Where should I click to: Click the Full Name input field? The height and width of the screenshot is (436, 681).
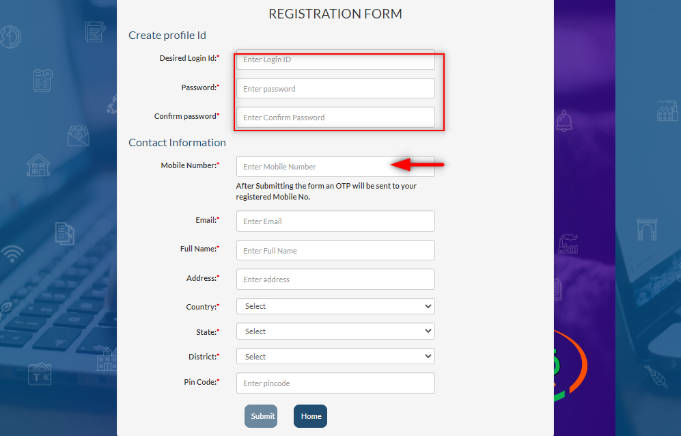coord(335,250)
